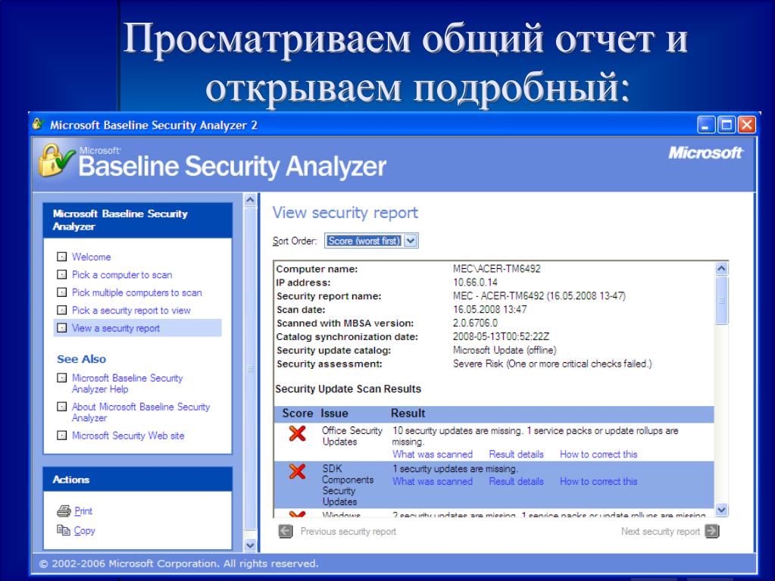Click the report scrollbar down arrow

tap(722, 510)
